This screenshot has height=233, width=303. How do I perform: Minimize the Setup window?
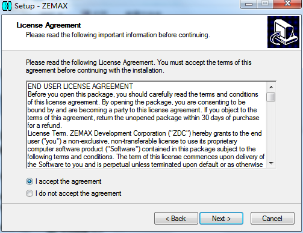tap(249, 4)
